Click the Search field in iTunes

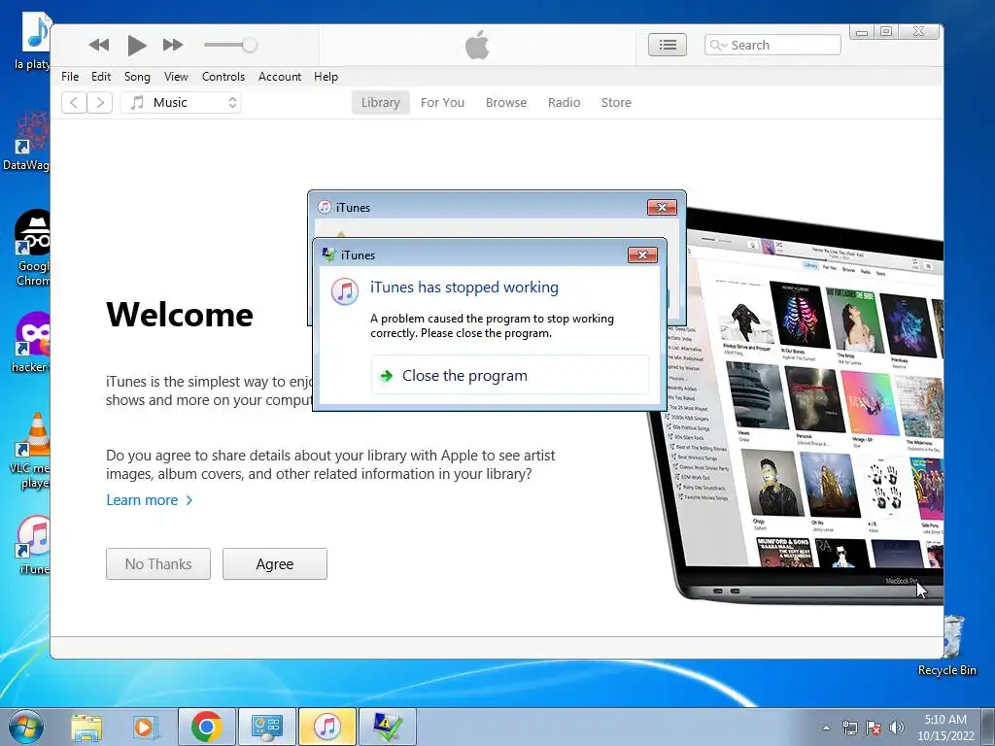(772, 45)
